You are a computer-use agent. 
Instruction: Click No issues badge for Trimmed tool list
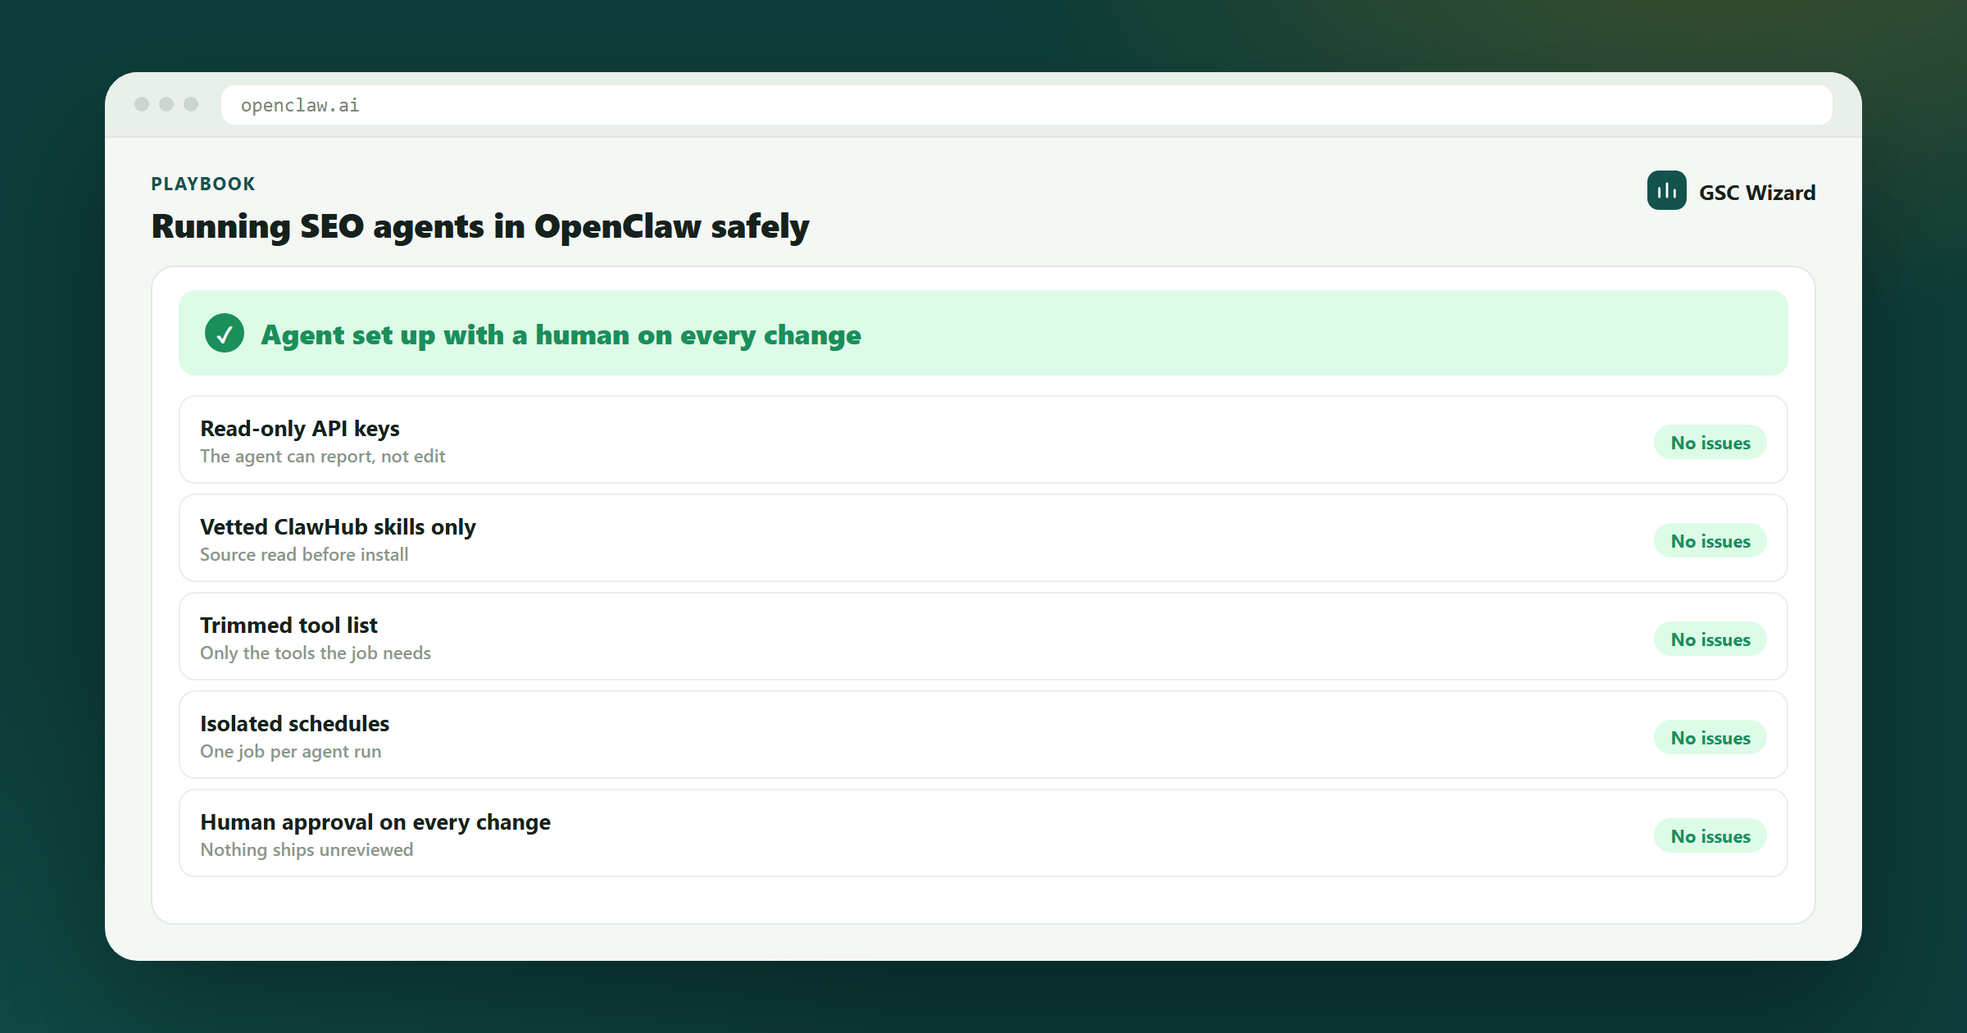(x=1710, y=639)
